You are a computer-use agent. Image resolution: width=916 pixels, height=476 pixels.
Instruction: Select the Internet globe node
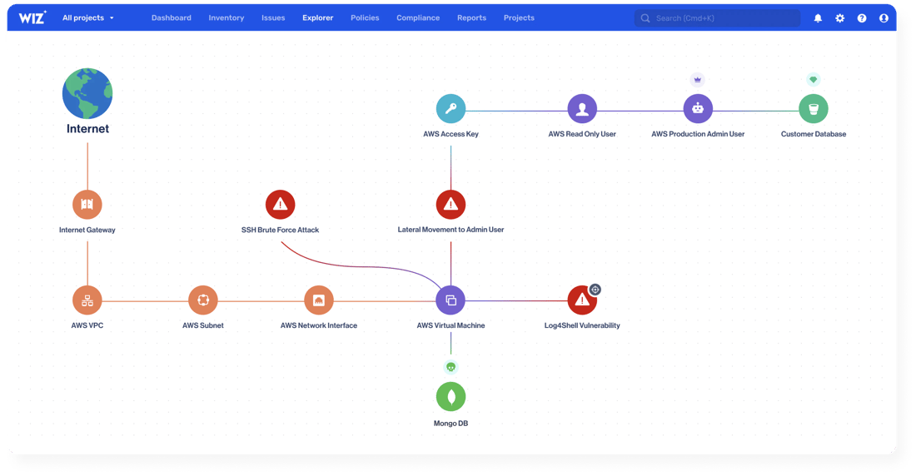point(87,93)
